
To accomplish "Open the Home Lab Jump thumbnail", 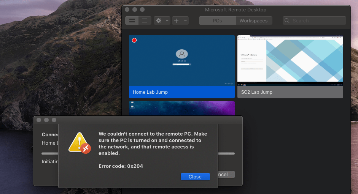I will coord(182,60).
